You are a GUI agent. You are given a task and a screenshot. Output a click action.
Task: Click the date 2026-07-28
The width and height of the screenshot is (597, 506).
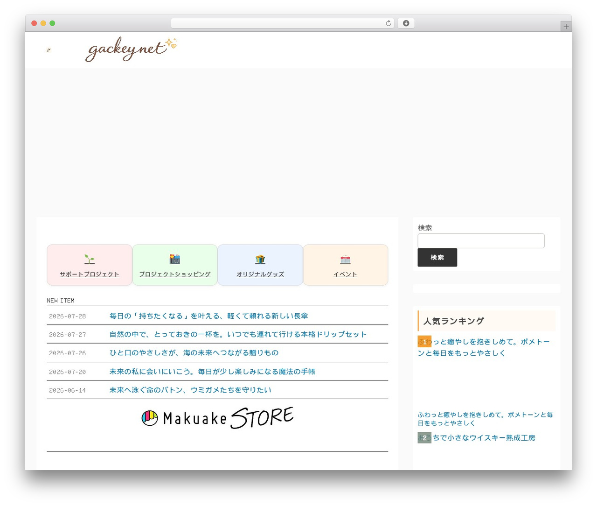tap(68, 316)
